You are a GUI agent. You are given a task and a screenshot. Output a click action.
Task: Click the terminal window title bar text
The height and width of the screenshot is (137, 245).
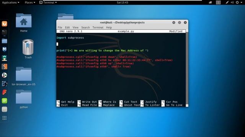[x=122, y=22]
